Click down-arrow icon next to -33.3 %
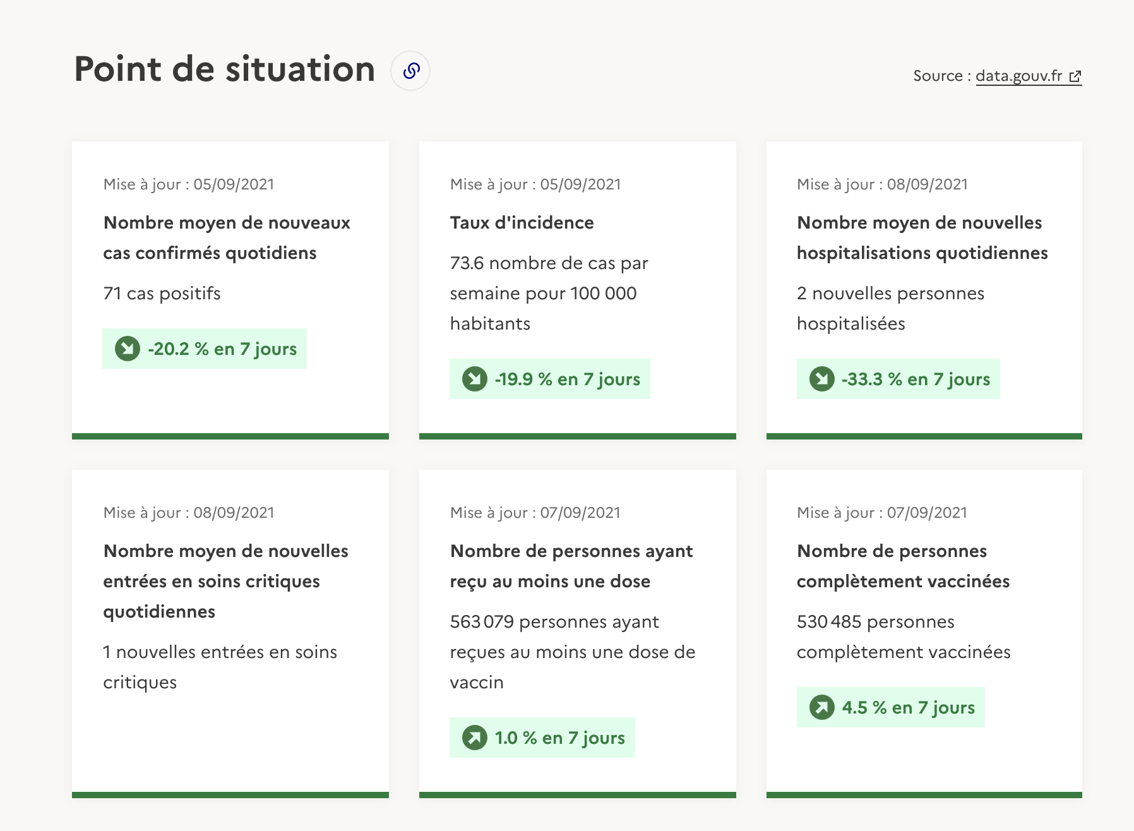 coord(822,379)
